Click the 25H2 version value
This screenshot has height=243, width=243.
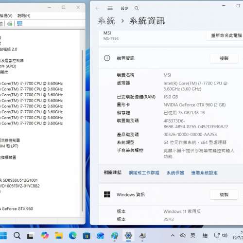(169, 219)
